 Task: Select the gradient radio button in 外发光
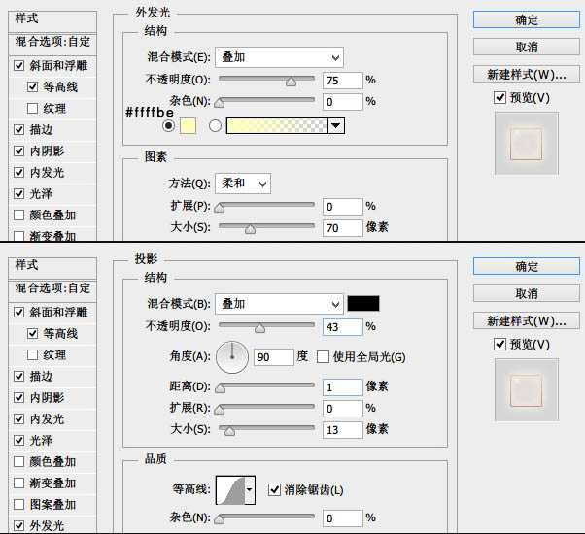tap(215, 126)
